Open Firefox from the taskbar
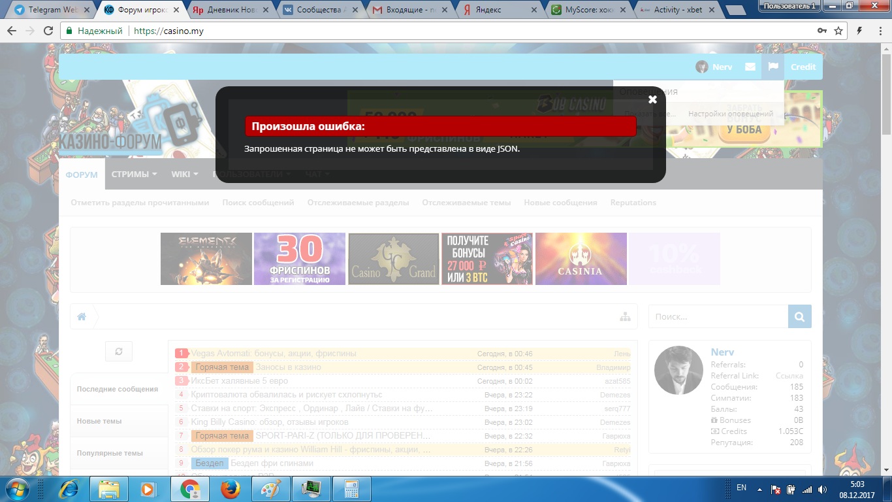Screen dimensions: 892x502 230,489
